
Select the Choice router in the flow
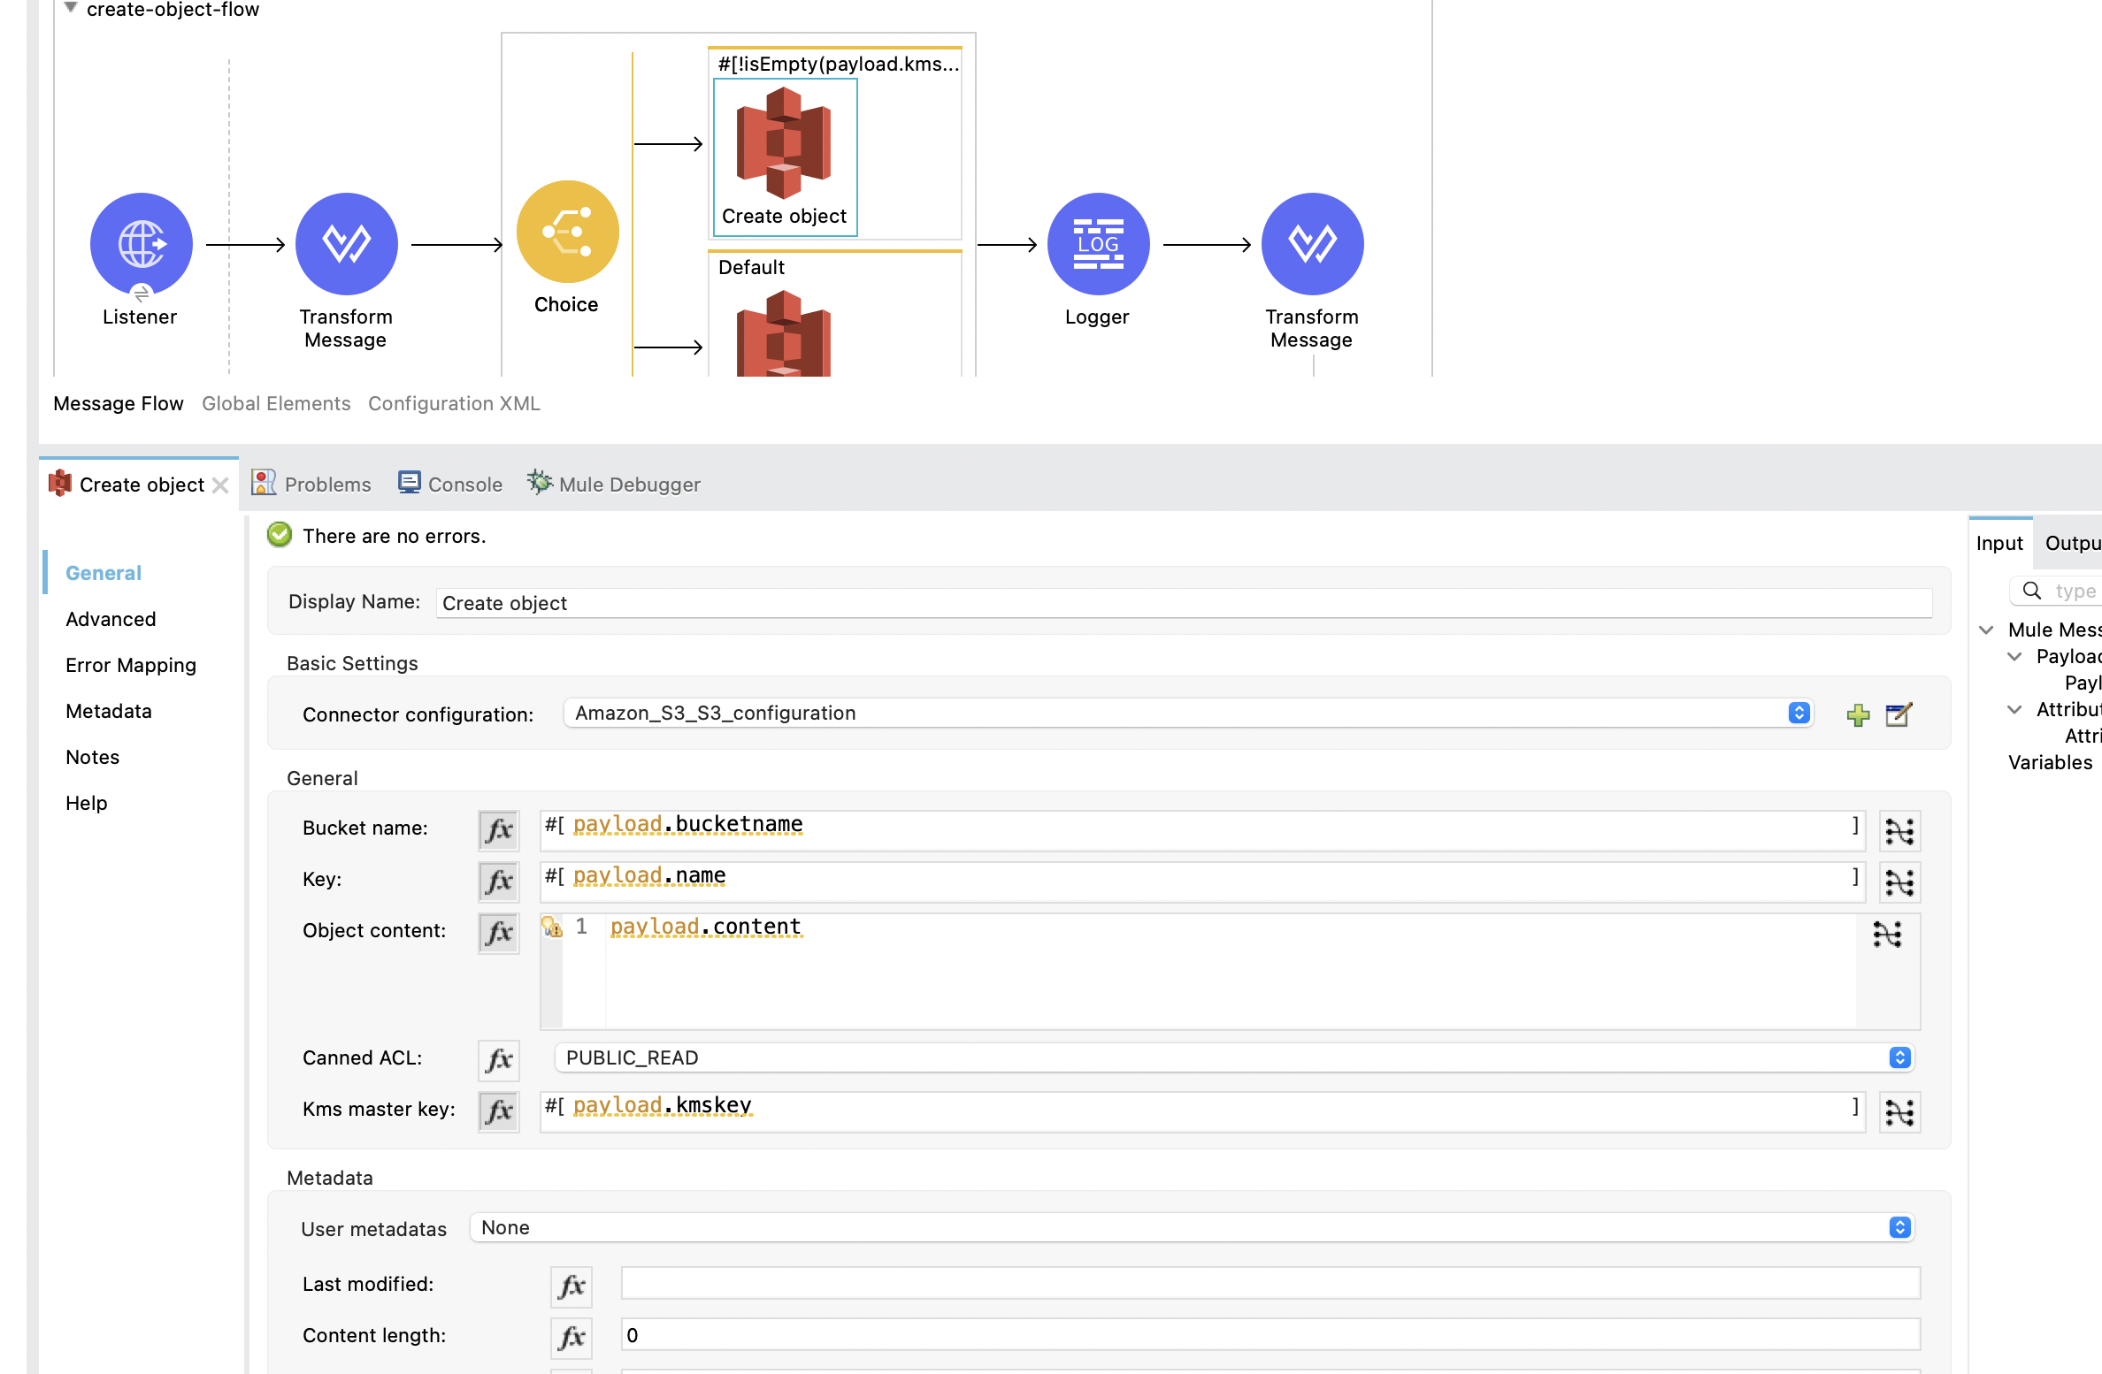coord(567,231)
